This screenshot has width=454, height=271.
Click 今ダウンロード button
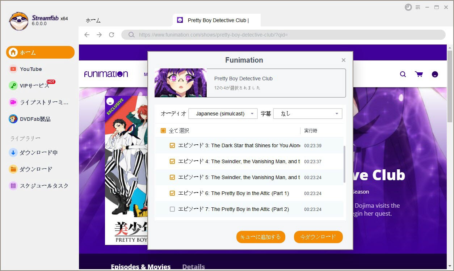point(318,237)
